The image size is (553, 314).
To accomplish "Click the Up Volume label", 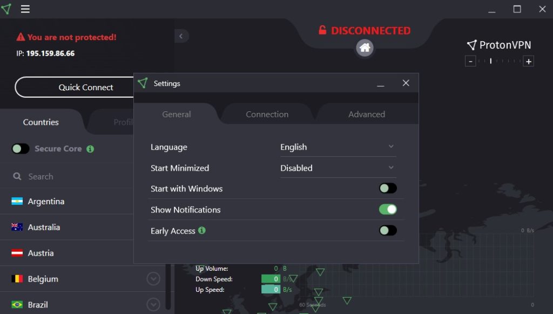I will [x=212, y=269].
